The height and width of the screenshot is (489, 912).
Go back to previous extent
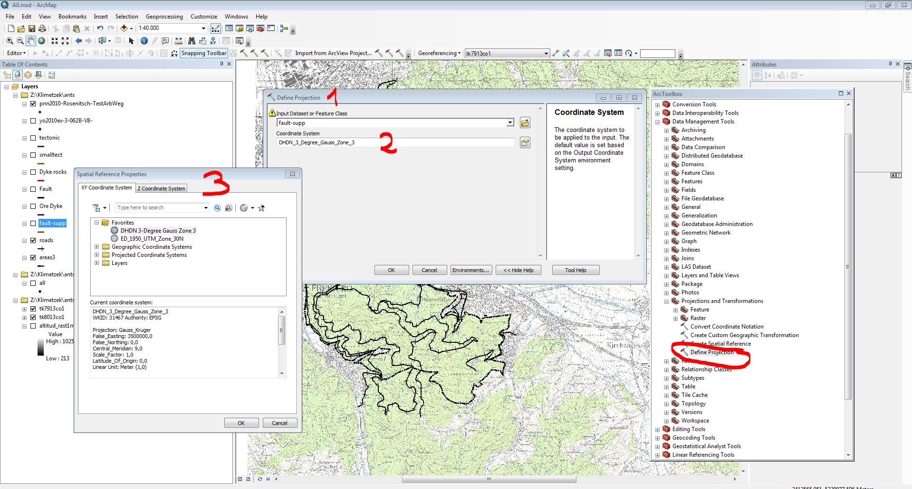[78, 41]
